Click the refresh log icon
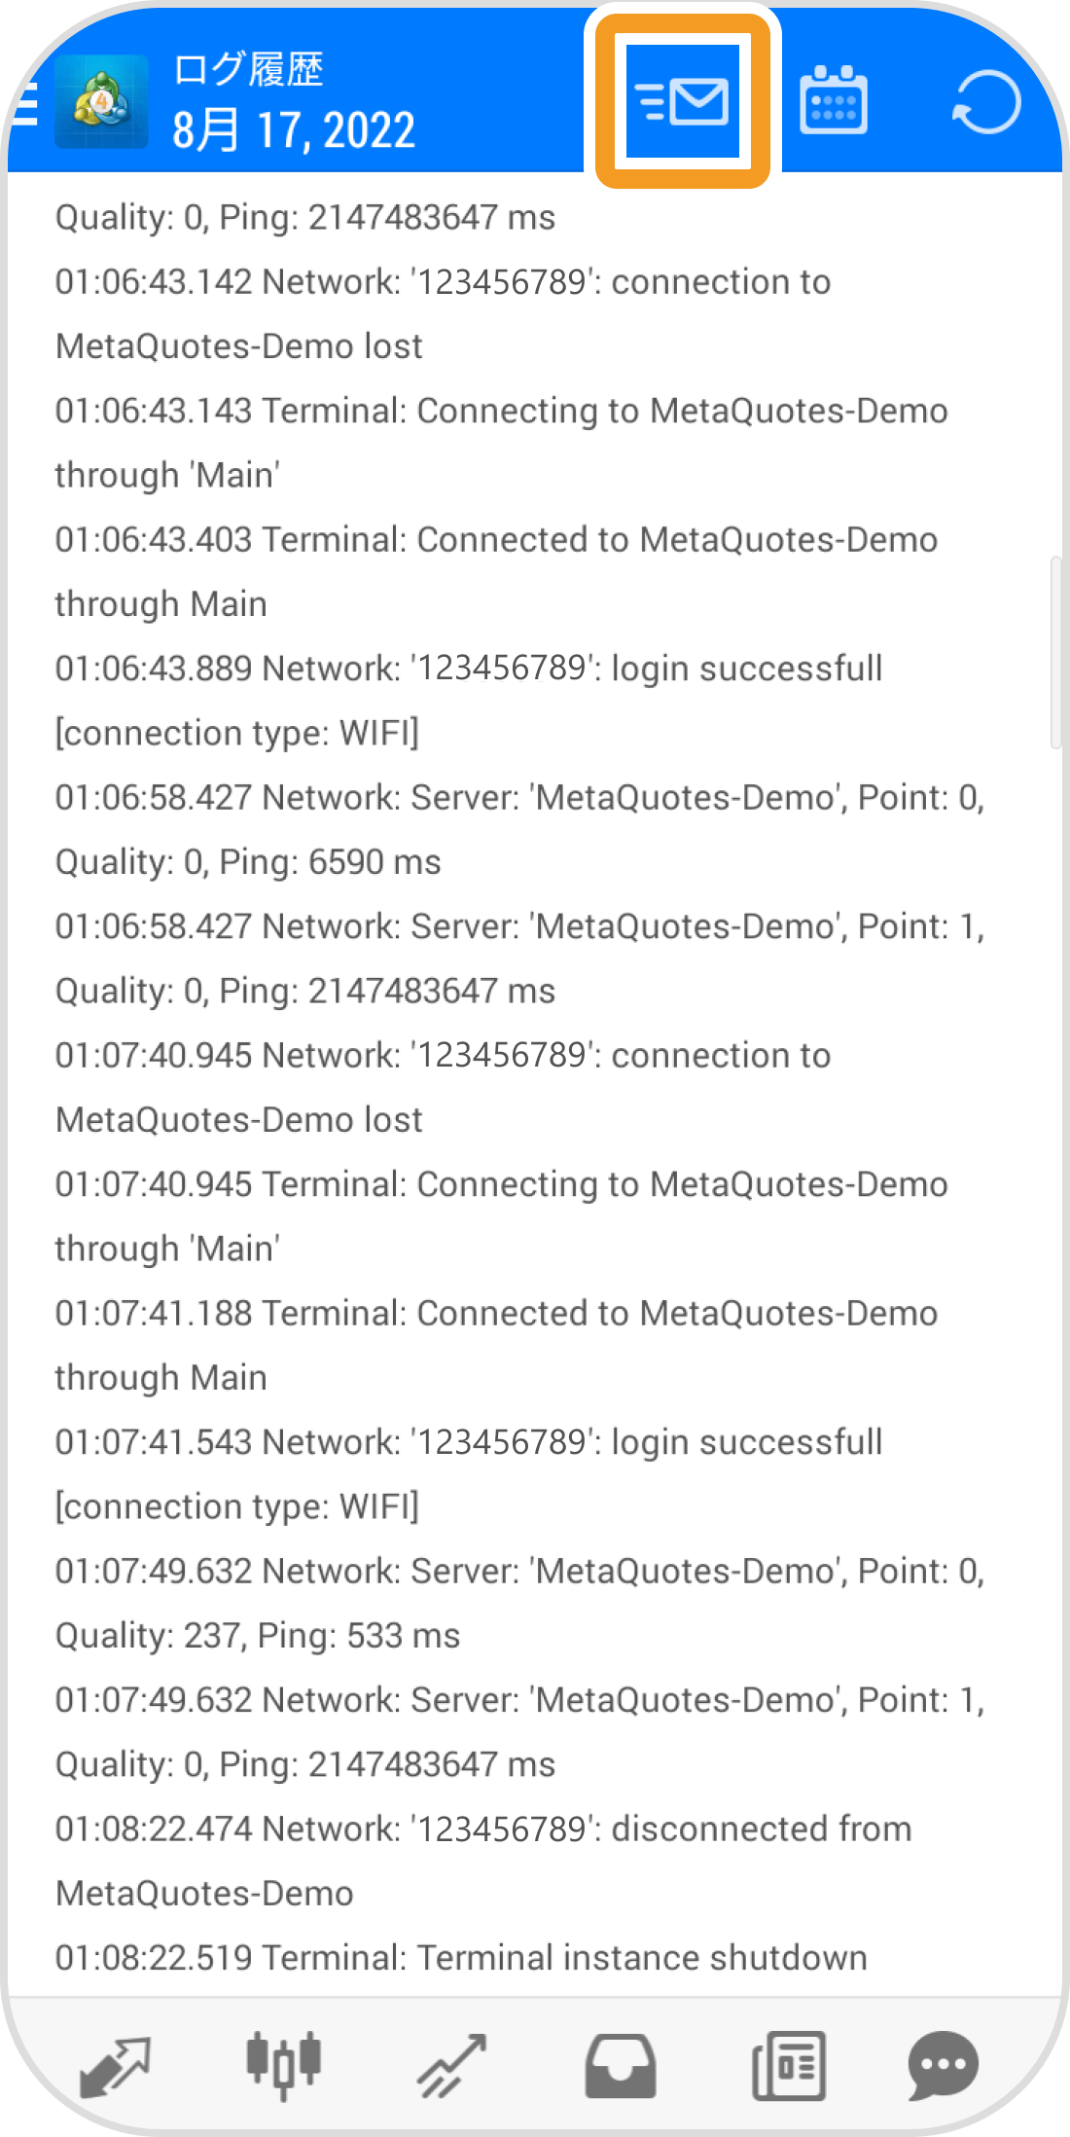The height and width of the screenshot is (2137, 1070). [986, 101]
